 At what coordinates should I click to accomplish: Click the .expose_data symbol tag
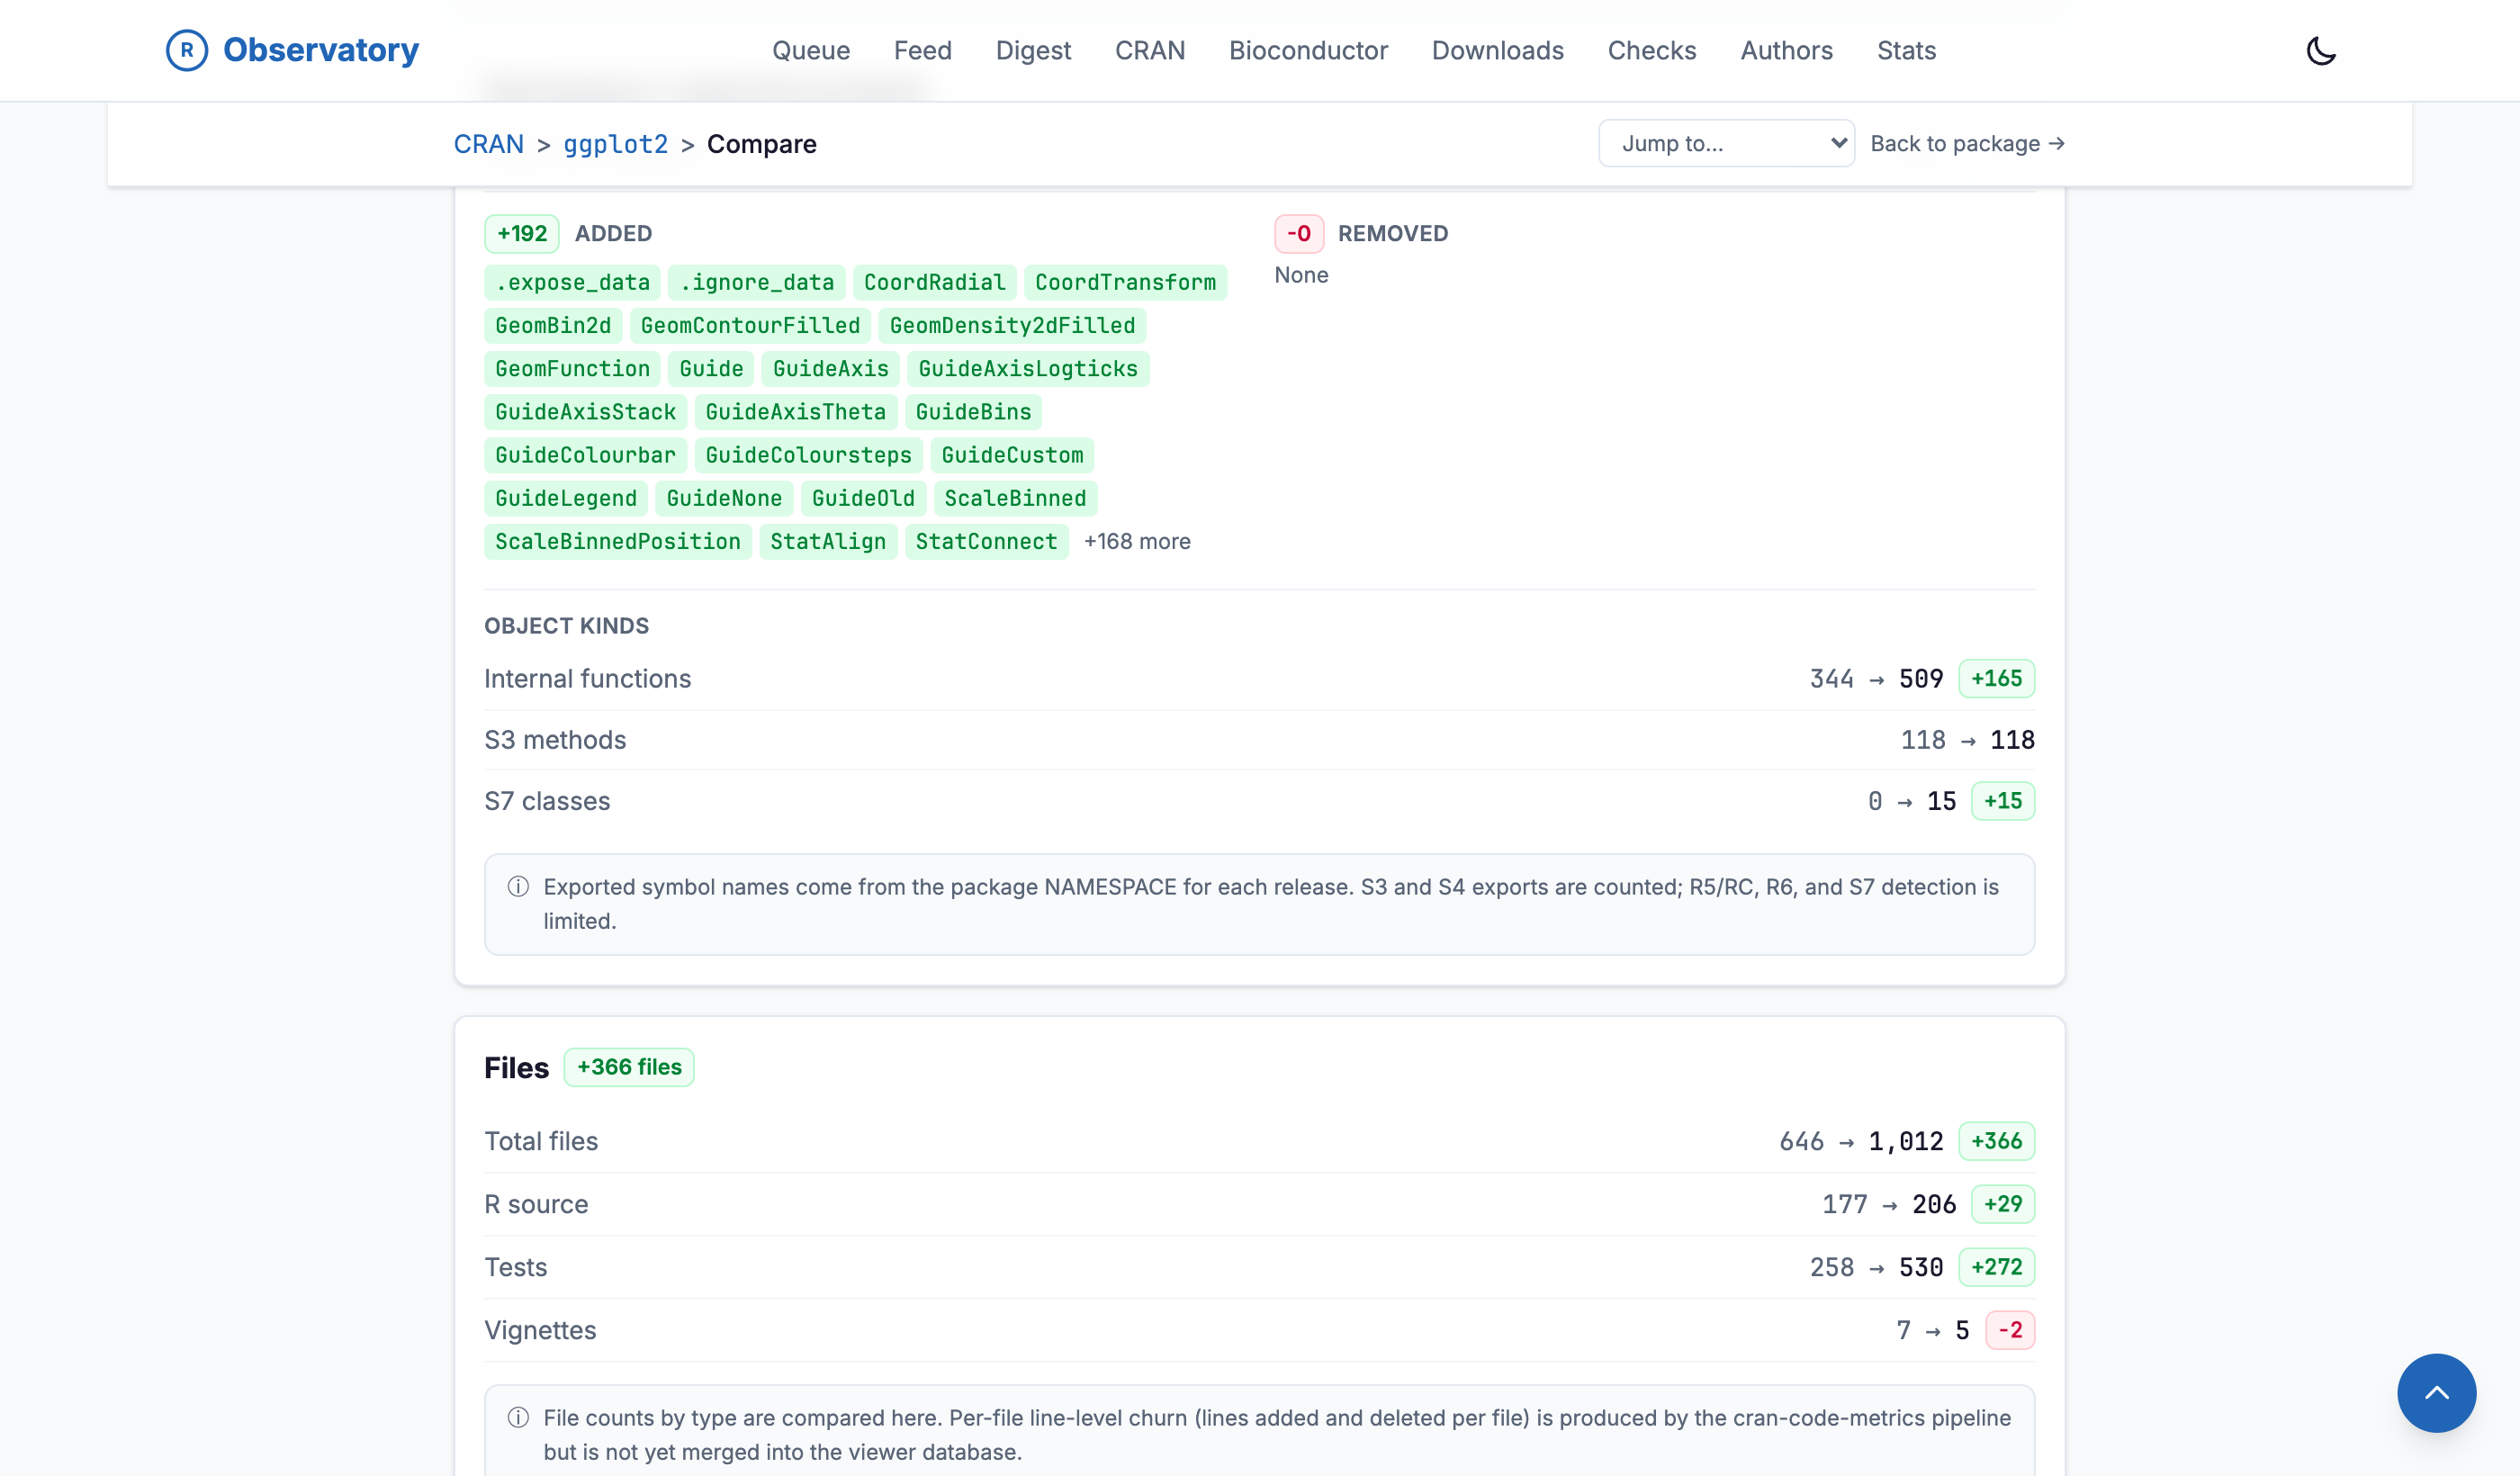[x=573, y=282]
